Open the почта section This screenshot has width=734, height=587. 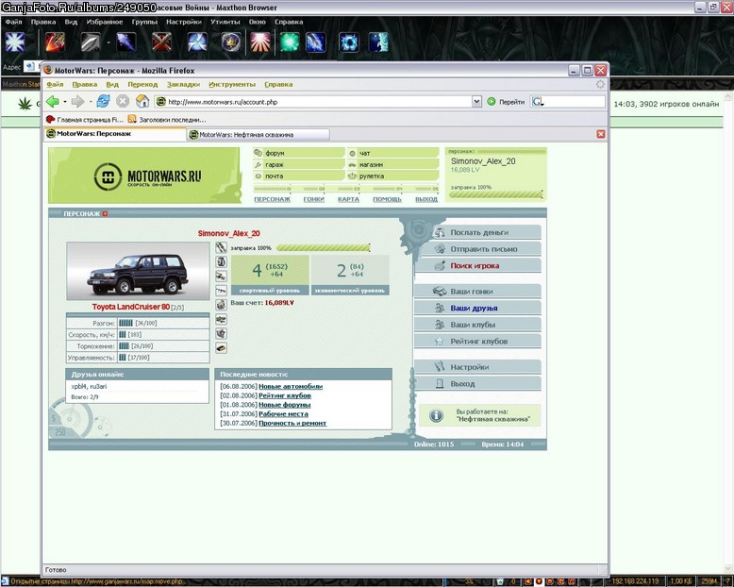(299, 176)
